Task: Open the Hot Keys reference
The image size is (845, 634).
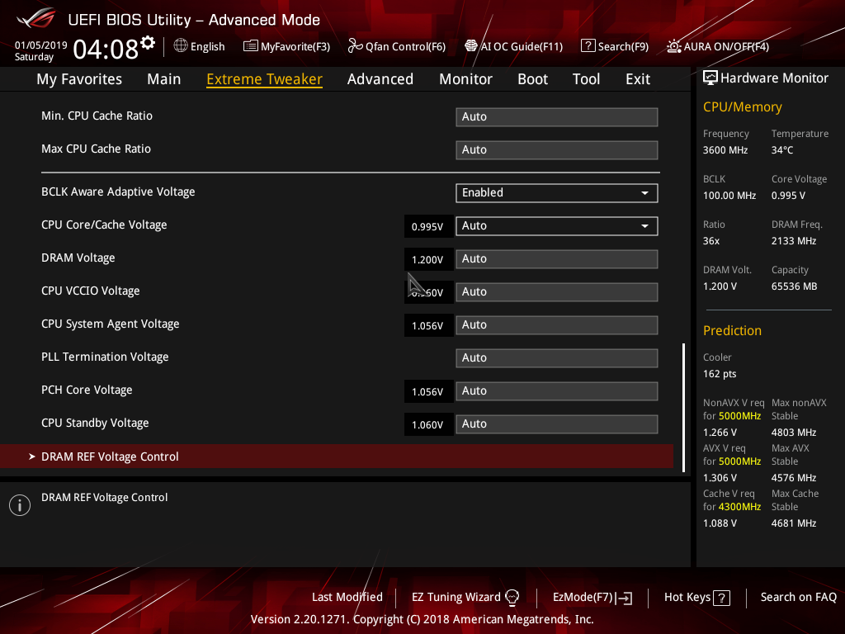Action: (696, 596)
